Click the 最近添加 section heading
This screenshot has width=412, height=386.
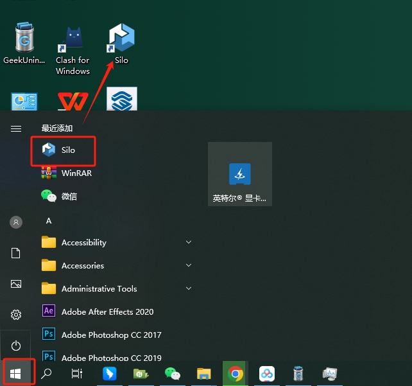57,128
